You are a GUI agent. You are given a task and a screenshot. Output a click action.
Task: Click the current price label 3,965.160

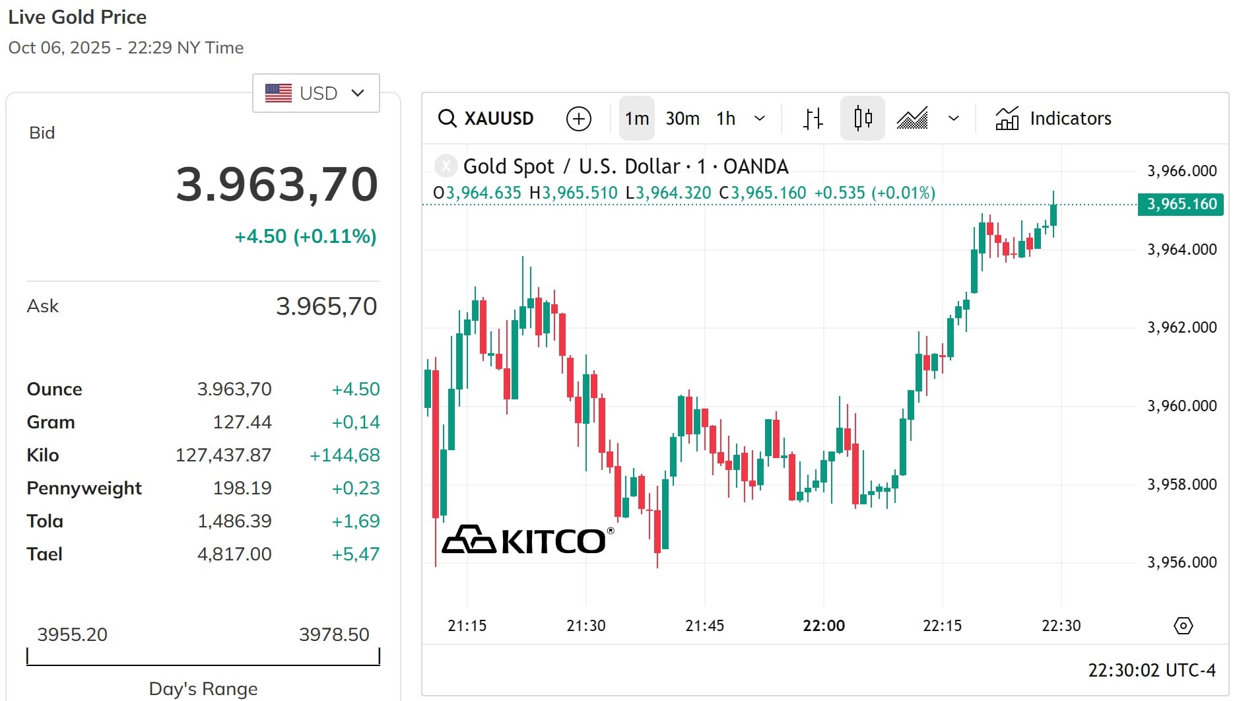pos(1182,204)
